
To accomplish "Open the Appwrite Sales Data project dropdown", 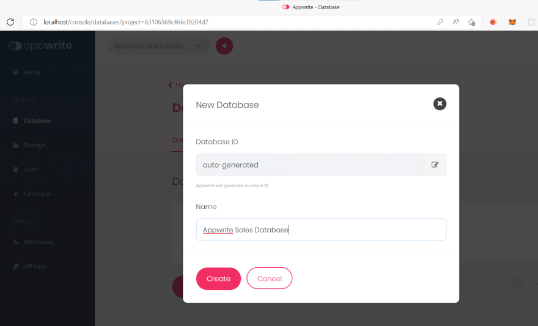I will pyautogui.click(x=159, y=46).
